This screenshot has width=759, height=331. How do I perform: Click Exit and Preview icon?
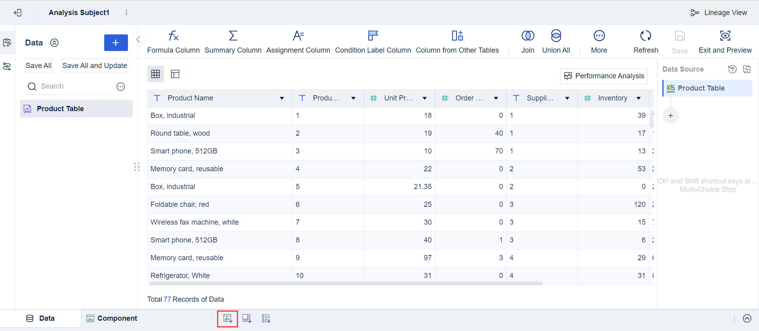(x=725, y=36)
